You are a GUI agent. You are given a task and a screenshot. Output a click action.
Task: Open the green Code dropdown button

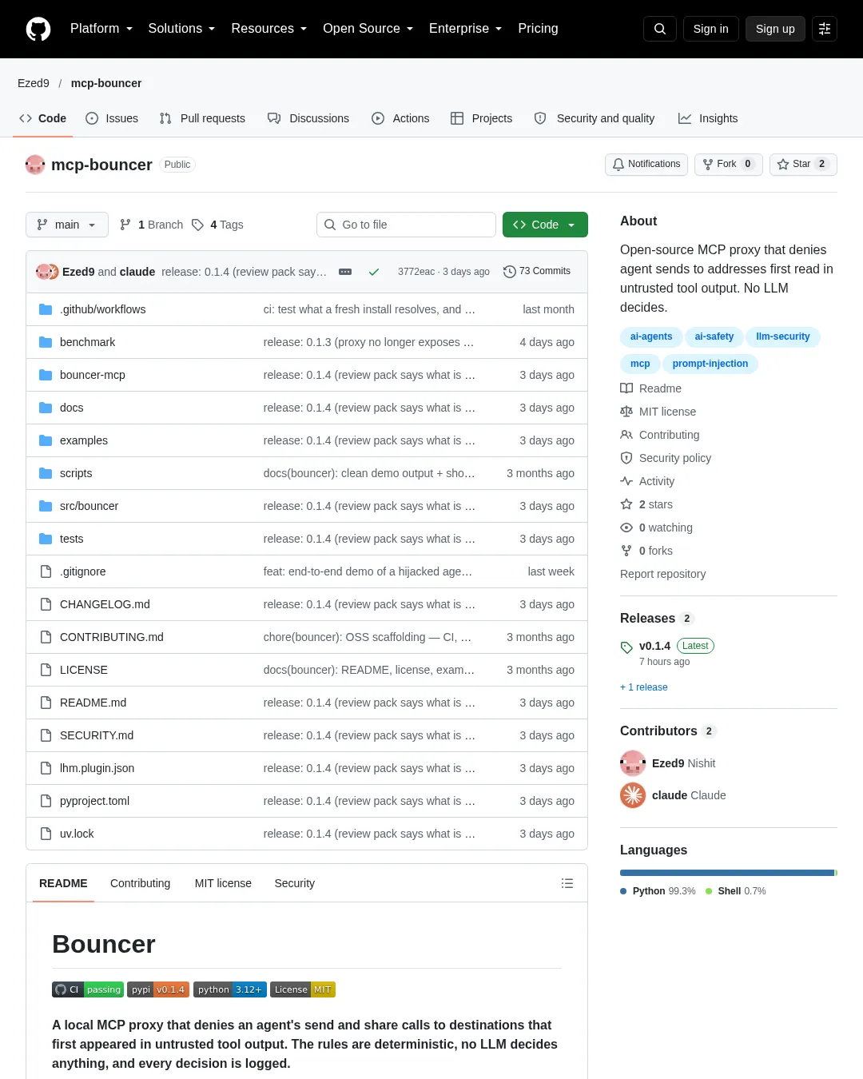coord(545,225)
